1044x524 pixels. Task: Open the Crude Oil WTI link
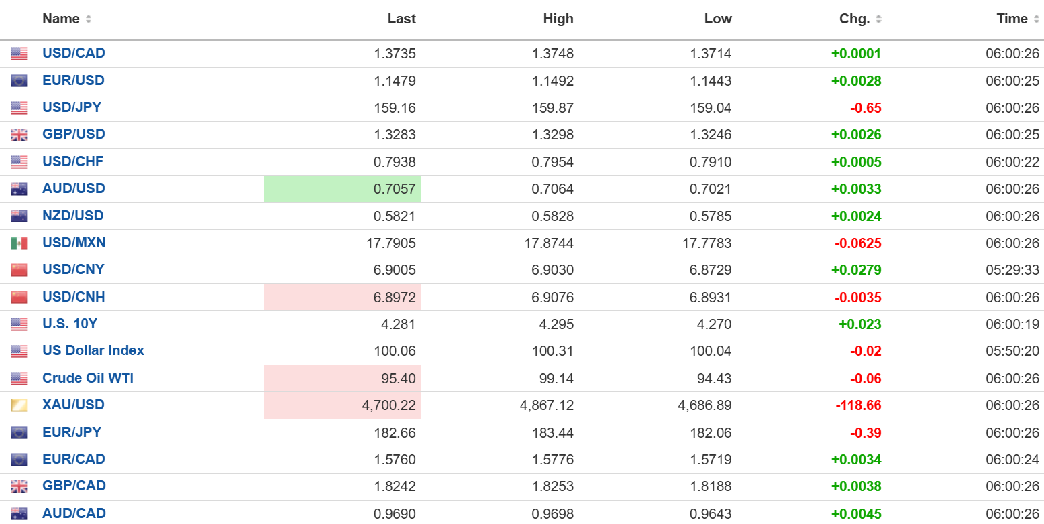[x=88, y=378]
